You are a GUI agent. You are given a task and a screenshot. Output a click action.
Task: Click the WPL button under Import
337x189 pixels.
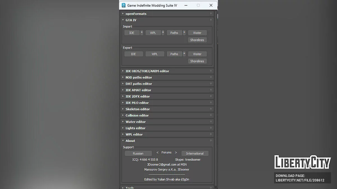153,33
